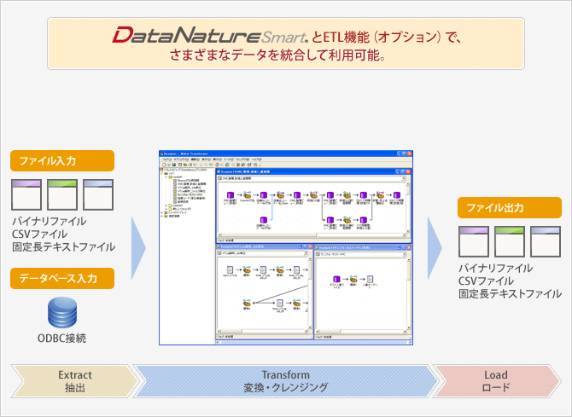The height and width of the screenshot is (417, 572).
Task: Open the ツール menu in Designer window
Action: 228,159
